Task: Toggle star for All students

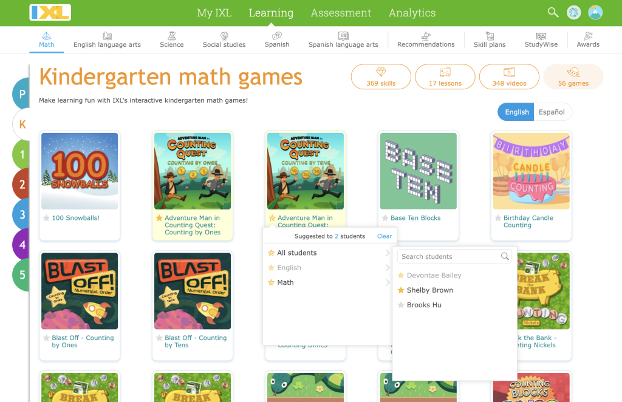Action: 272,253
